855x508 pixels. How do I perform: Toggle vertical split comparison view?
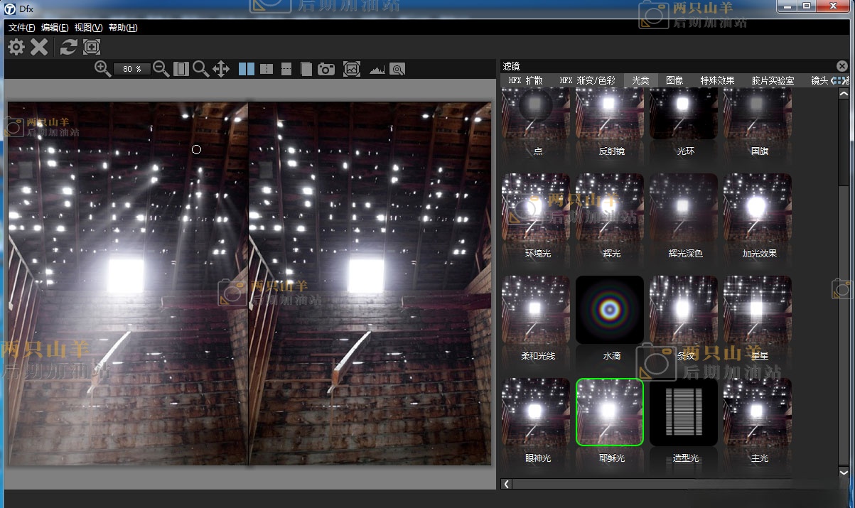pos(267,69)
